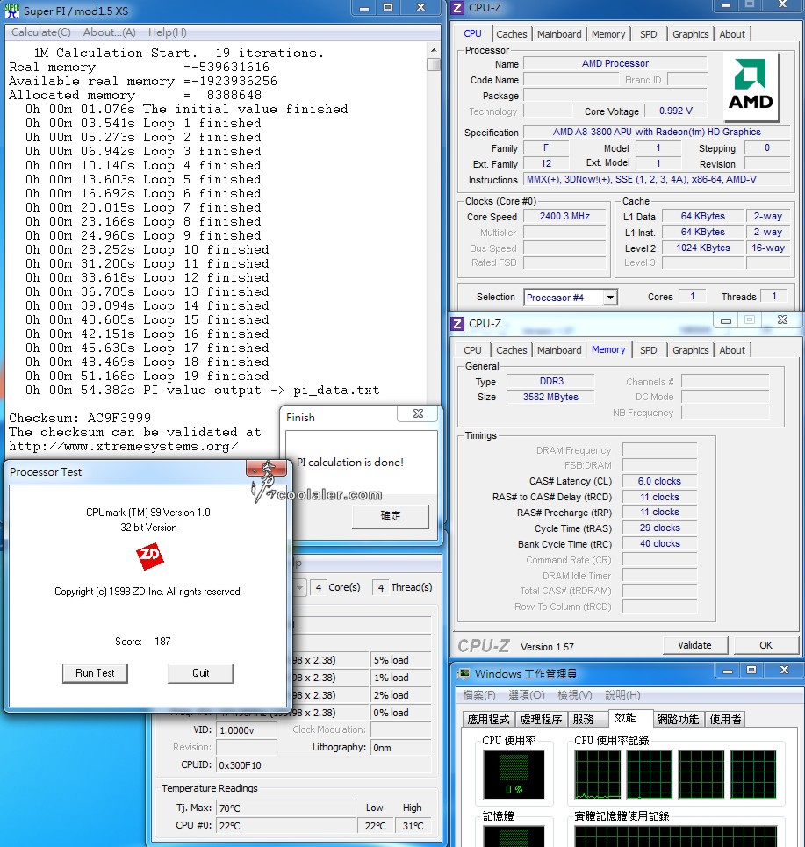The height and width of the screenshot is (847, 805).
Task: Click Run Test in Processor Test
Action: point(95,673)
